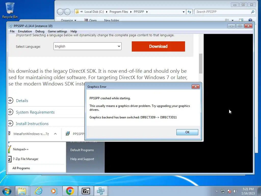Click the Explorer Back navigation arrow
This screenshot has width=261, height=196.
(60, 12)
